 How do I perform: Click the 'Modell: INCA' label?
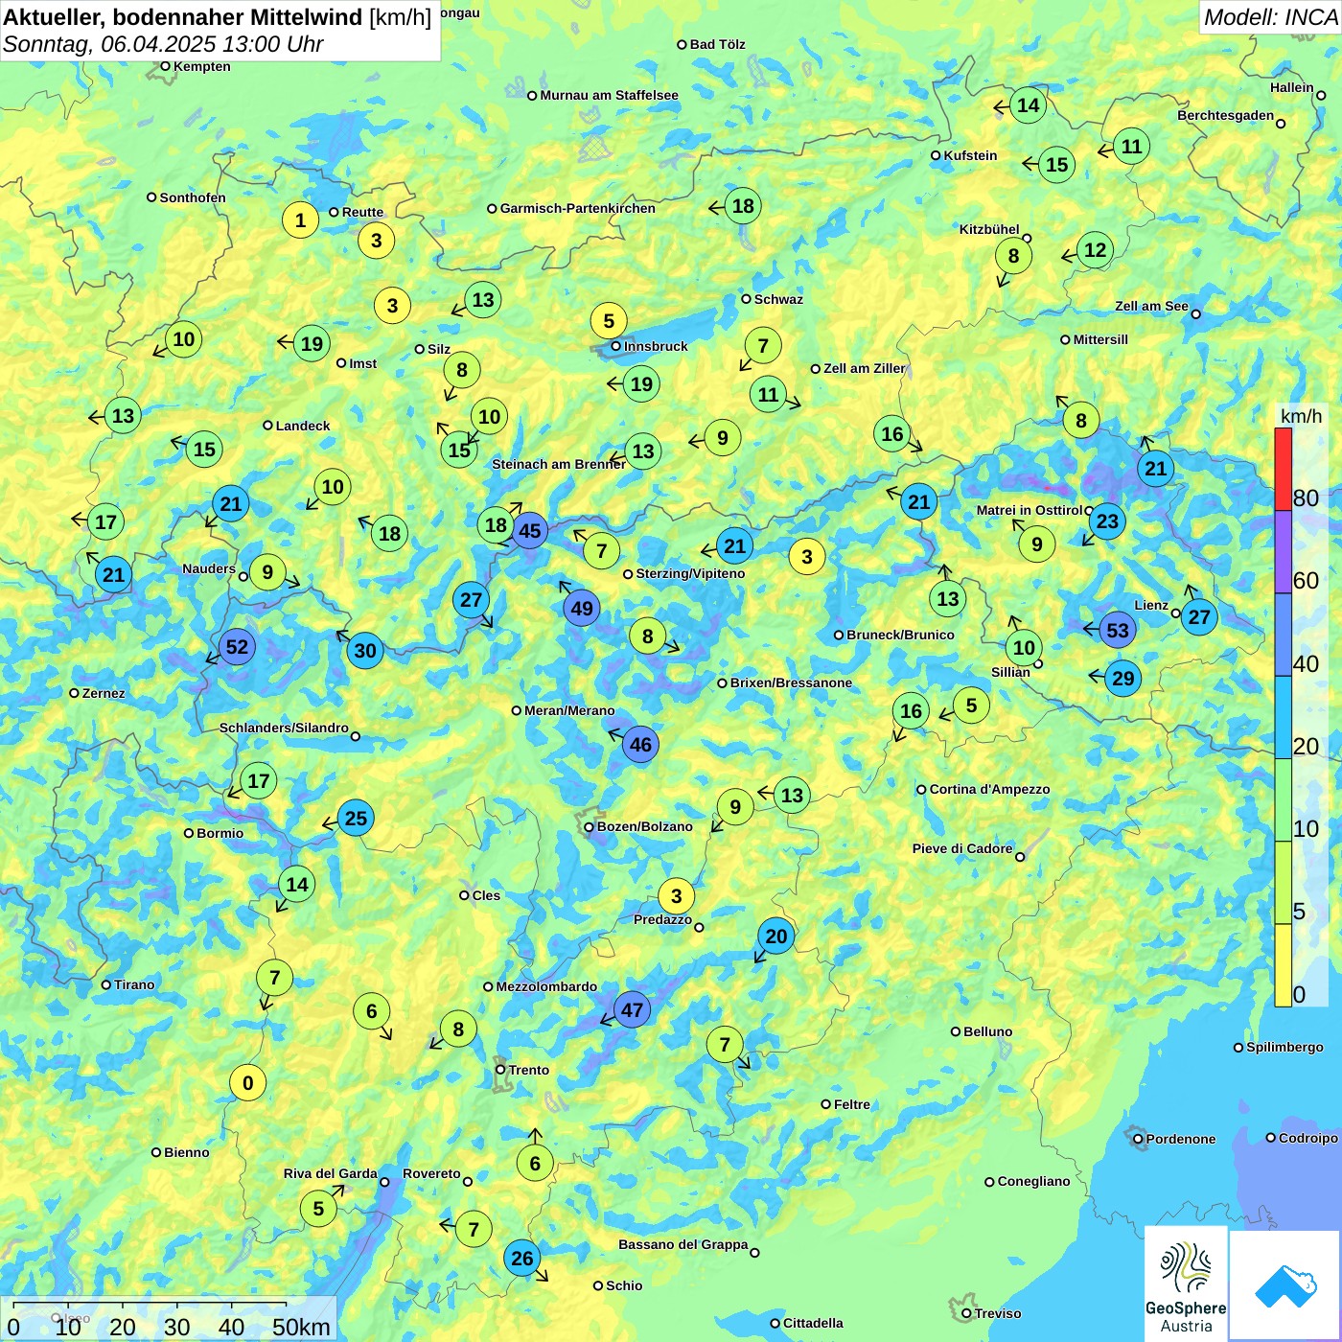click(1270, 17)
